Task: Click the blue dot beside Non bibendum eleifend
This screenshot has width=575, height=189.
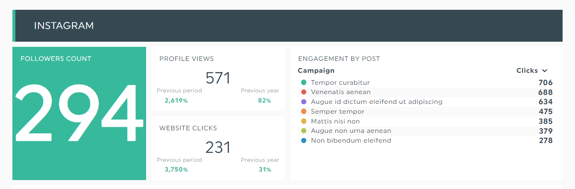Action: point(304,140)
